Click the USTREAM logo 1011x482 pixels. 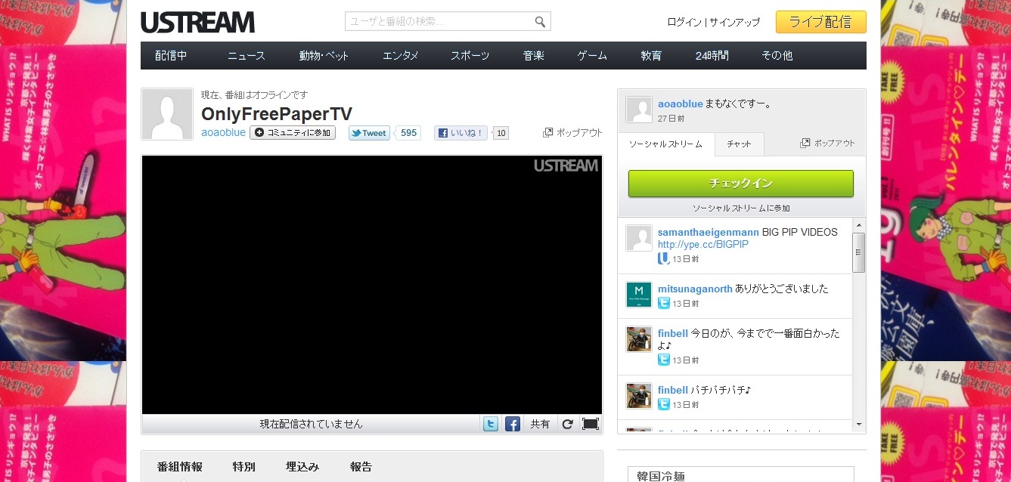pyautogui.click(x=197, y=23)
